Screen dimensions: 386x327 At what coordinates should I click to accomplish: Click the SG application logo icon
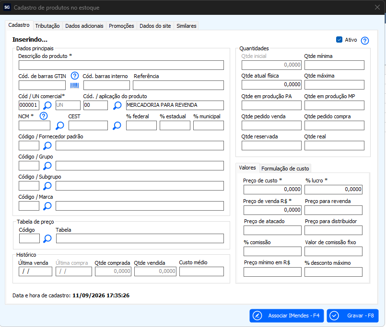tap(7, 7)
